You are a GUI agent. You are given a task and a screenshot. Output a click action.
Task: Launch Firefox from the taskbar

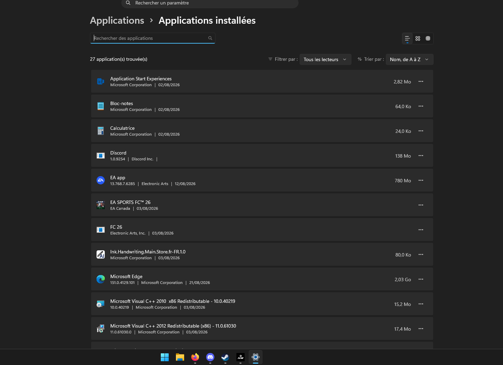tap(195, 357)
